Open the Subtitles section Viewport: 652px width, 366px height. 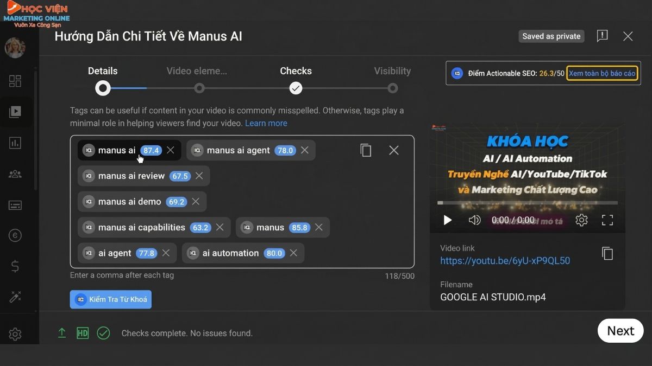pos(15,205)
